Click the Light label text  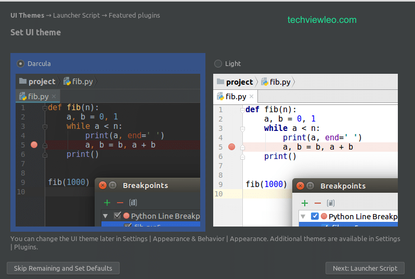point(233,64)
